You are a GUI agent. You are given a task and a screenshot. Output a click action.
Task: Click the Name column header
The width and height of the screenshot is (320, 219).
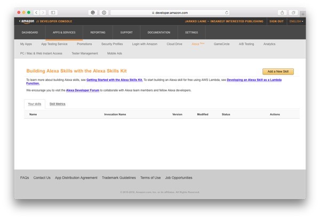(x=33, y=115)
